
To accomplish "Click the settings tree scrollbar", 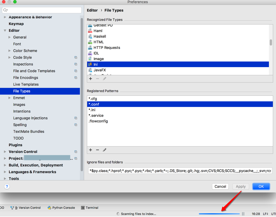I will [82, 94].
